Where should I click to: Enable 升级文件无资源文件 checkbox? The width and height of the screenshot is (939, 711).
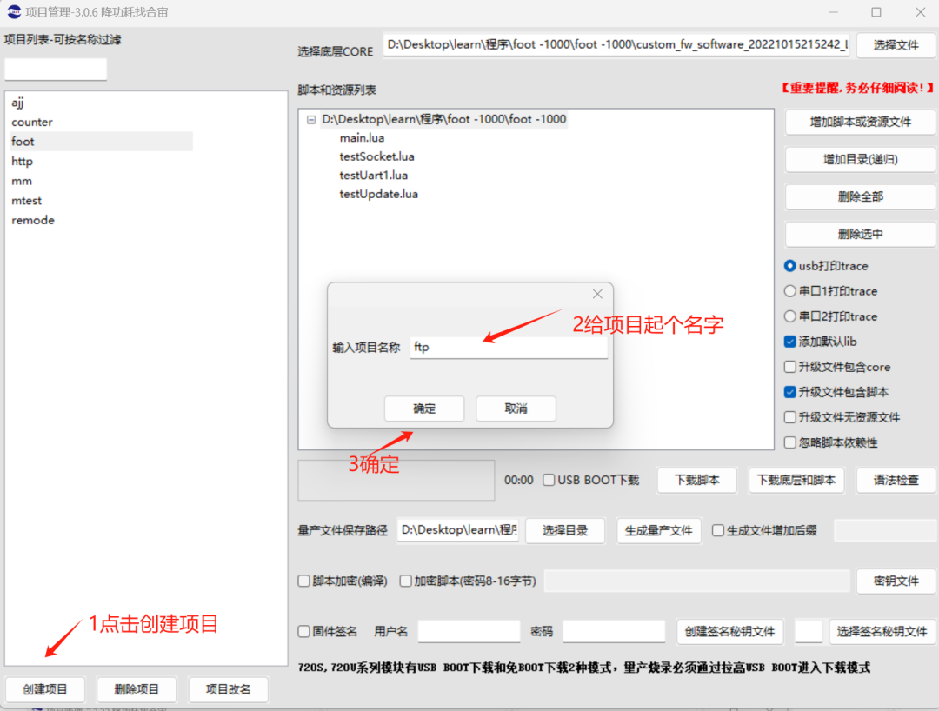tap(789, 417)
